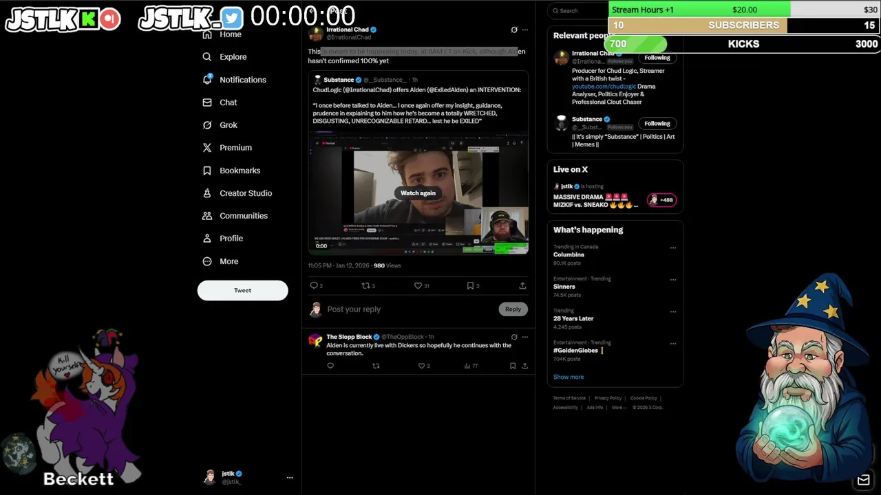Reply to The Slopp Block comment
Image resolution: width=881 pixels, height=495 pixels.
[330, 366]
